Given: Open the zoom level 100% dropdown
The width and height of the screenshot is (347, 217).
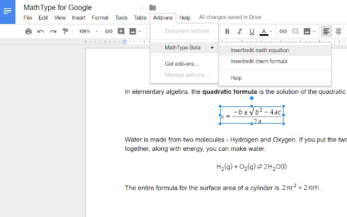Looking at the screenshot, I should 88,31.
